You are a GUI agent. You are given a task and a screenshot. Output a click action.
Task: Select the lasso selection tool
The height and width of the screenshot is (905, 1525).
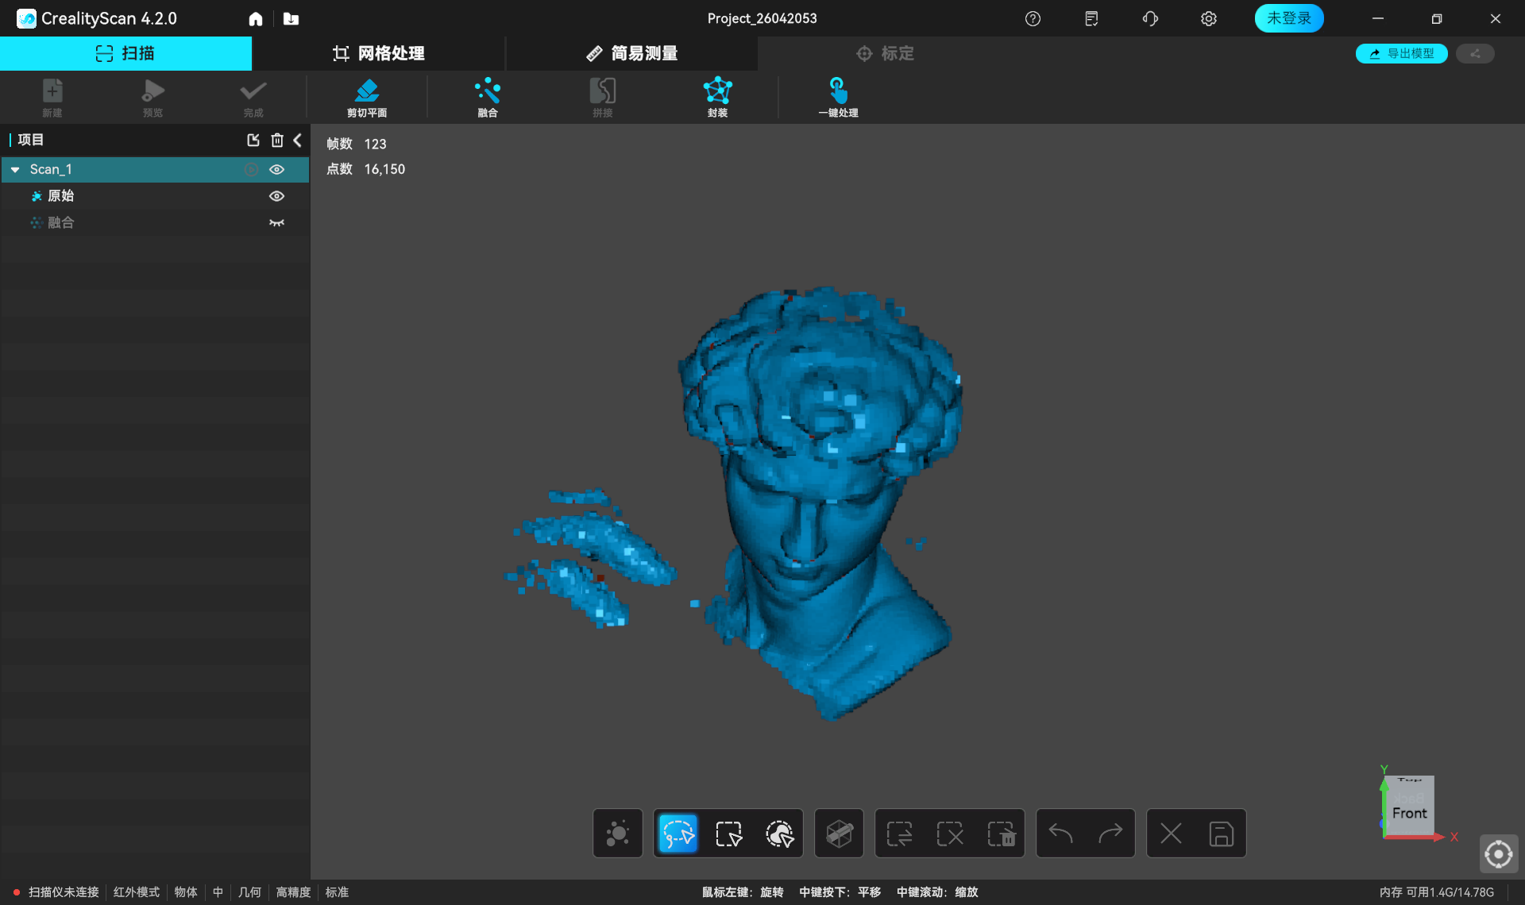point(678,834)
